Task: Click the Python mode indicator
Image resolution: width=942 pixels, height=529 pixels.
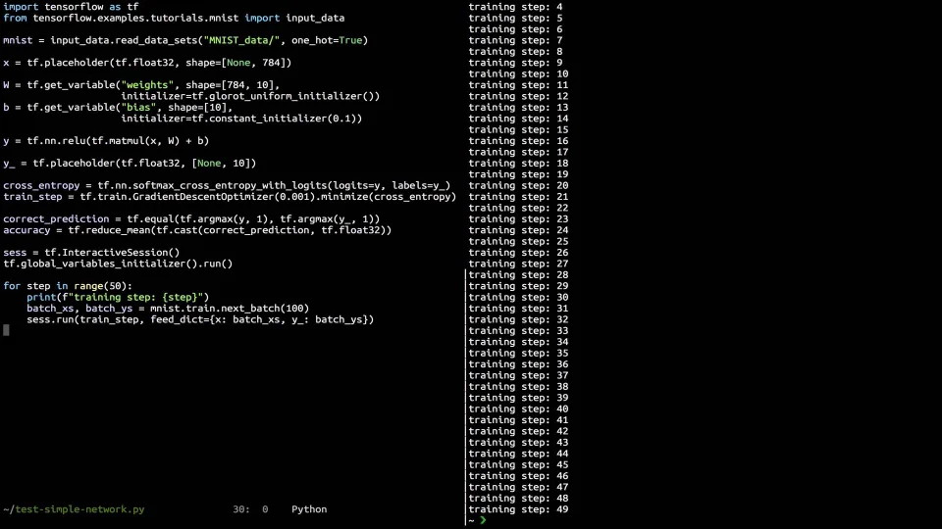Action: 309,509
